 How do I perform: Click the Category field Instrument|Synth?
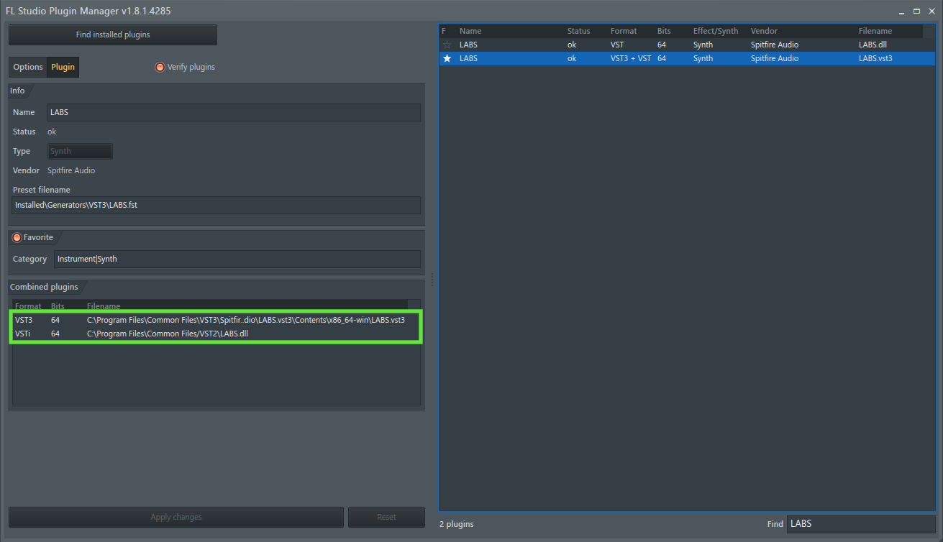pos(237,259)
